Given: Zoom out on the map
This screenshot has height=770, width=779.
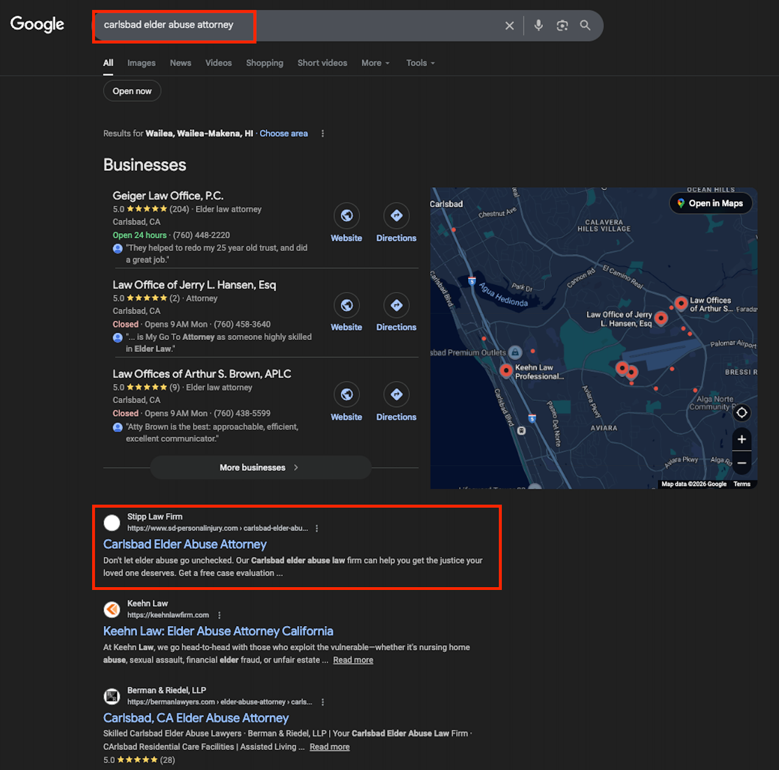Looking at the screenshot, I should coord(742,463).
